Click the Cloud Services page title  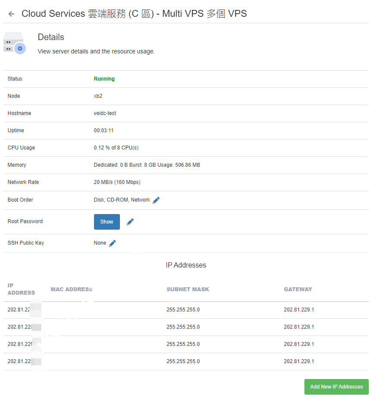tap(134, 14)
